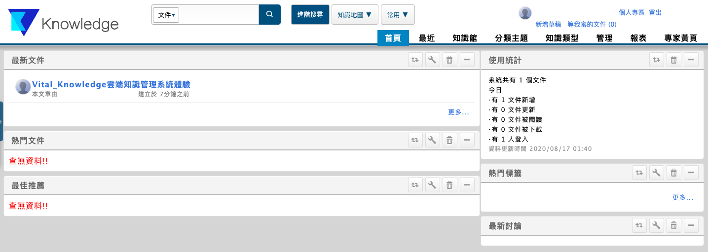Open the 文件 search type dropdown
708x252 pixels.
(166, 15)
